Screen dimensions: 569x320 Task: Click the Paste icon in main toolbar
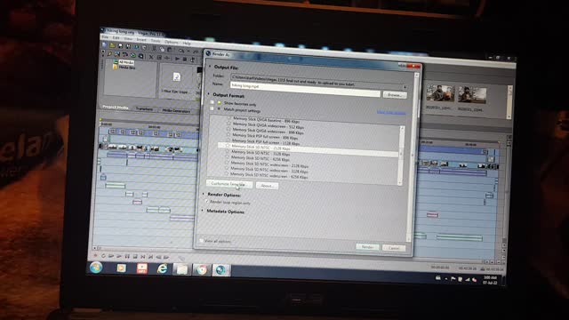[x=170, y=49]
